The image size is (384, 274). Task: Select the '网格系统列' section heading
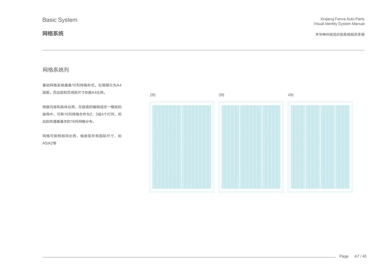[x=56, y=70]
